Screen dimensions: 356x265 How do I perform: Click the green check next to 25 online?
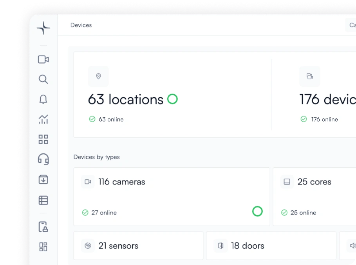point(284,213)
